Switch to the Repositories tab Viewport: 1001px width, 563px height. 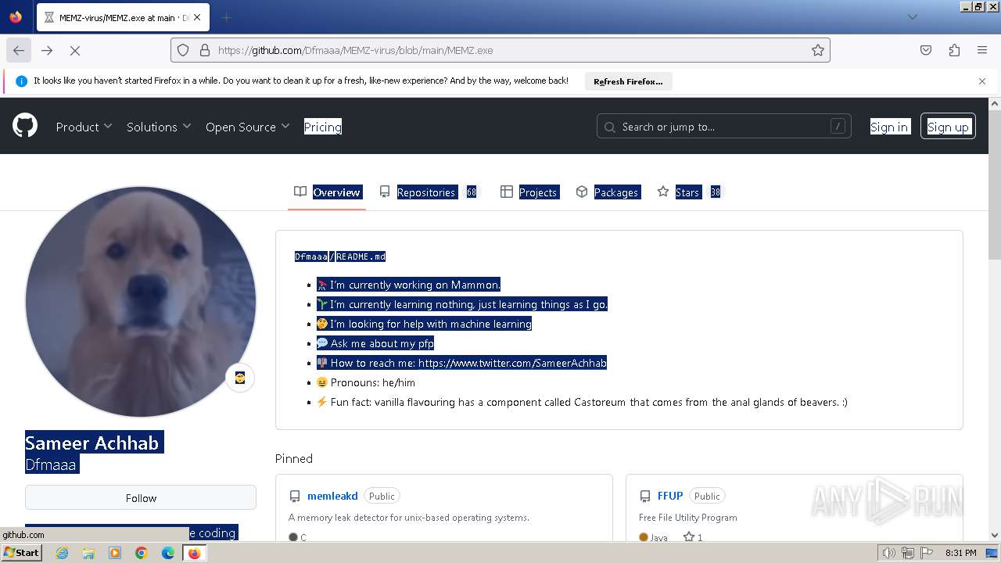(428, 192)
